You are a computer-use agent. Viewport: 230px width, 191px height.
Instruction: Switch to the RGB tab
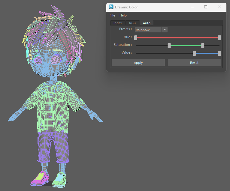[132, 23]
